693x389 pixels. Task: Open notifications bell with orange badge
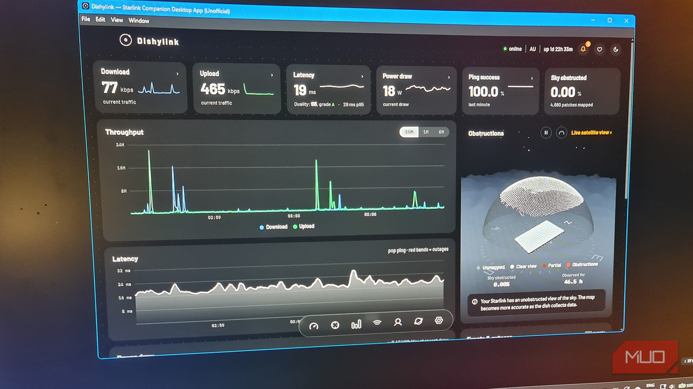point(584,48)
